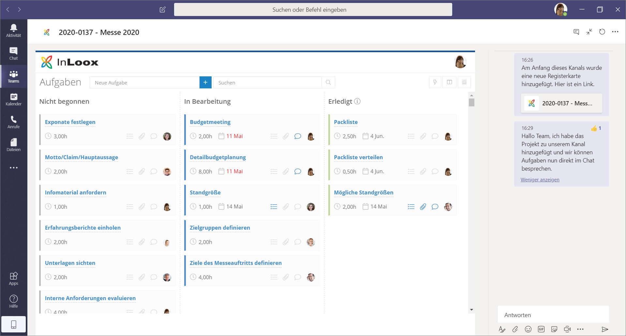This screenshot has width=626, height=336.
Task: Toggle the tab conversation panel icon
Action: click(x=576, y=32)
